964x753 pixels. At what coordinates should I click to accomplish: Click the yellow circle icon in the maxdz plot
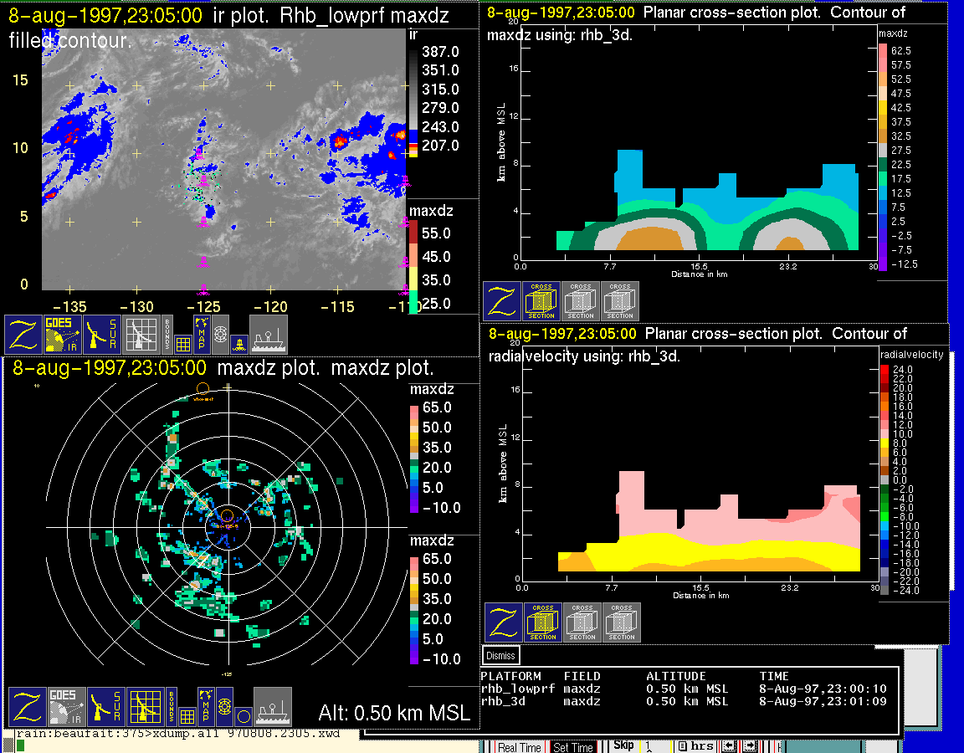pyautogui.click(x=242, y=716)
